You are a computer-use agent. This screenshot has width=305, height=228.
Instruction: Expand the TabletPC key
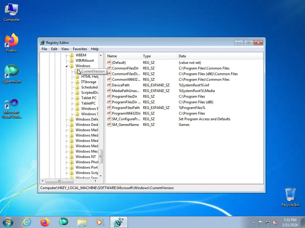(72, 104)
